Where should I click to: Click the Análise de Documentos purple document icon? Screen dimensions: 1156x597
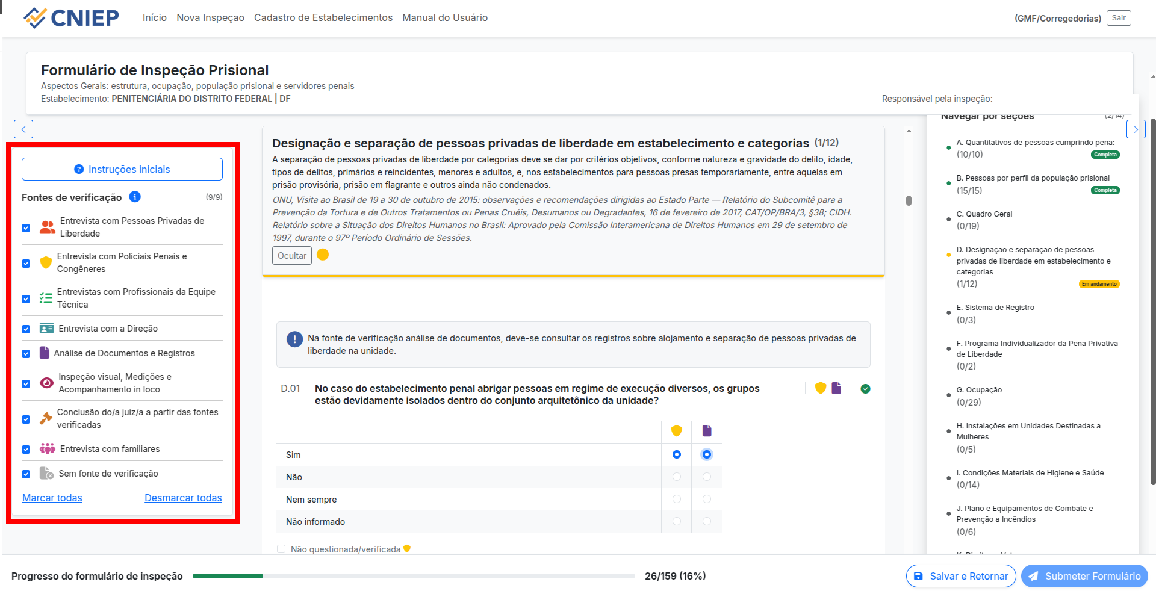coord(45,353)
